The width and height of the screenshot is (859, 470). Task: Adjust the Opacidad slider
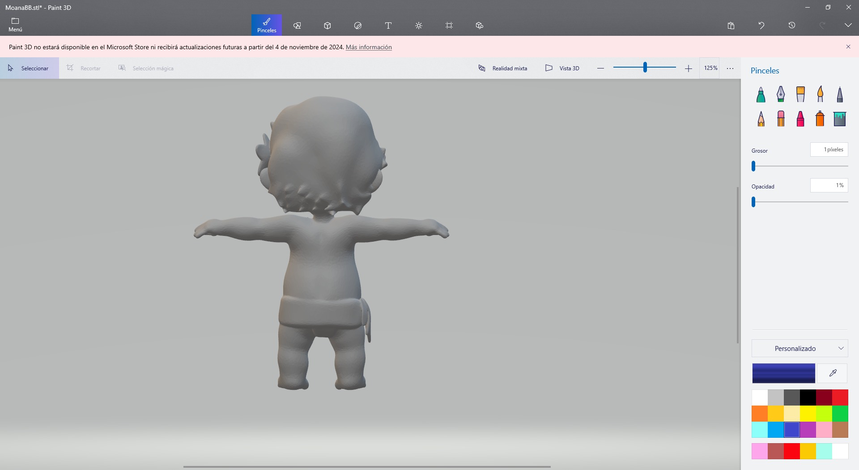pos(753,202)
